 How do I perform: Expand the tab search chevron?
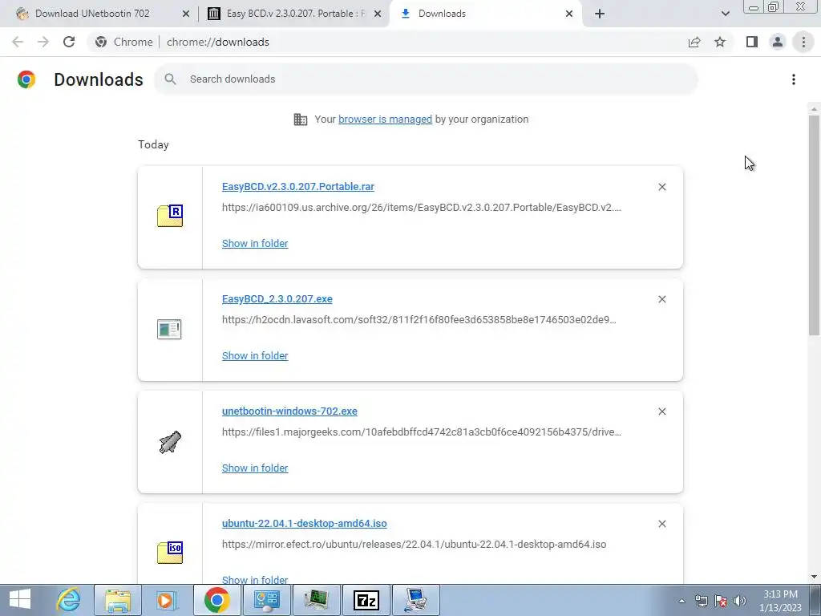click(725, 14)
